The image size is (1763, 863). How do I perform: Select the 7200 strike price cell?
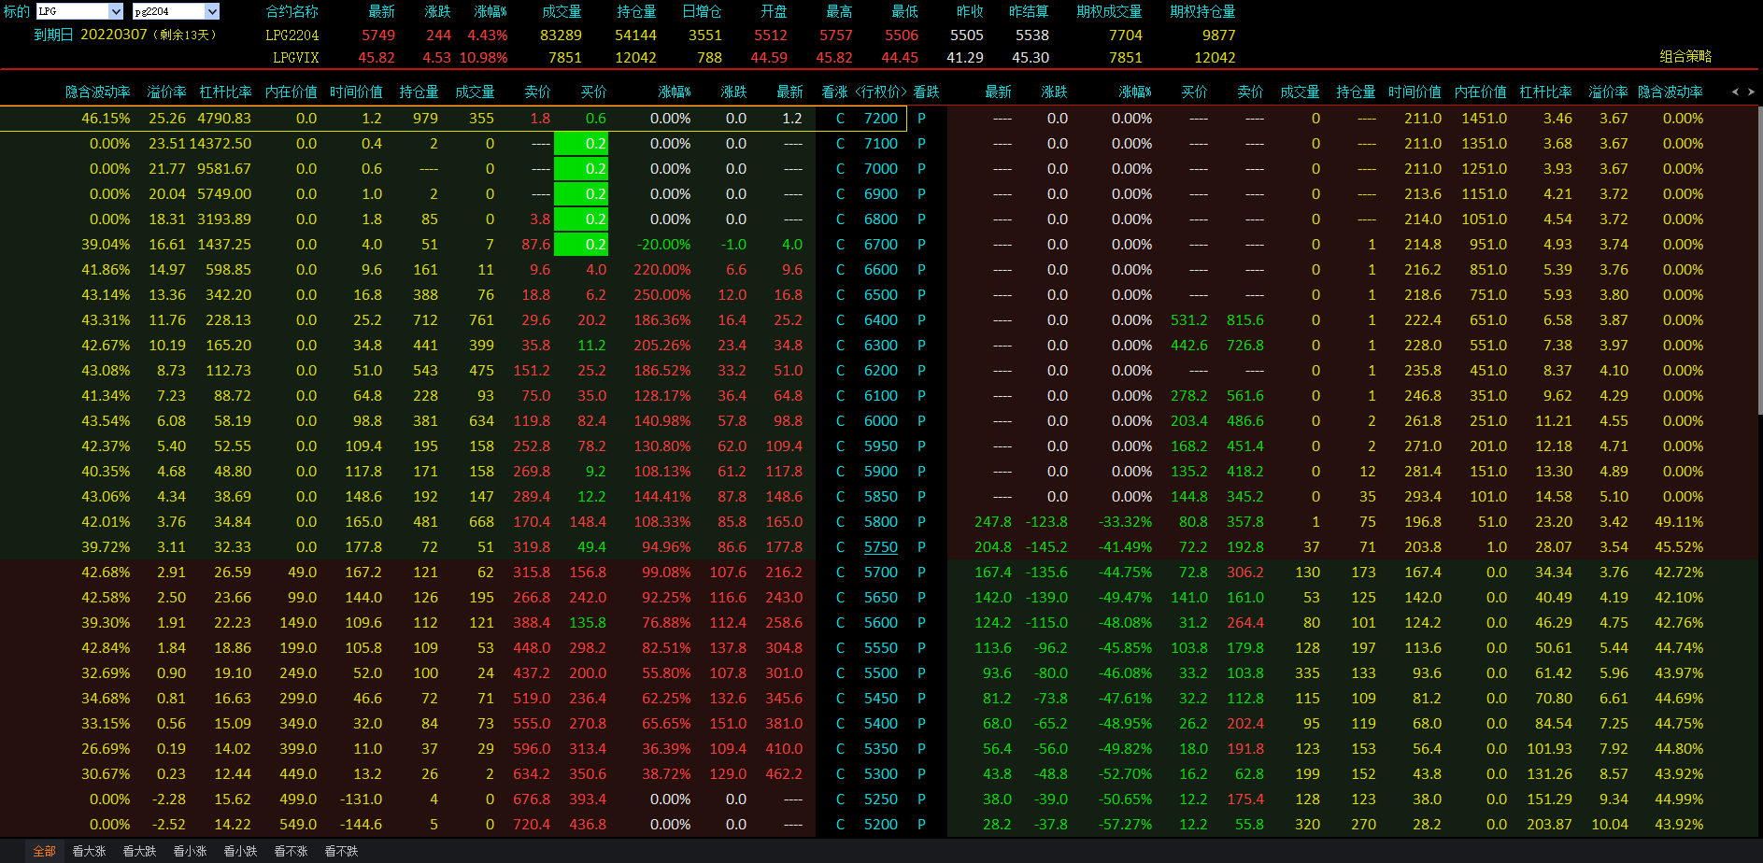880,119
